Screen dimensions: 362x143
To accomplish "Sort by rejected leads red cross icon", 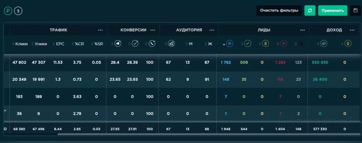I will click(284, 44).
